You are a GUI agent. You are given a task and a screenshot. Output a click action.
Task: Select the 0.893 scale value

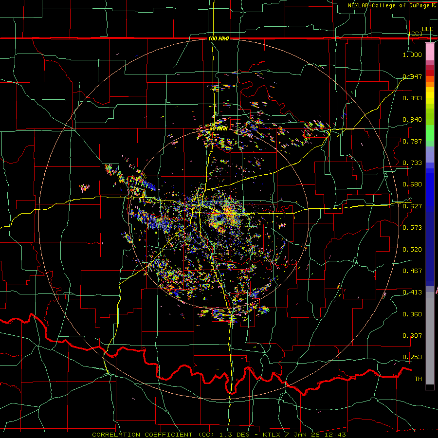pyautogui.click(x=412, y=98)
